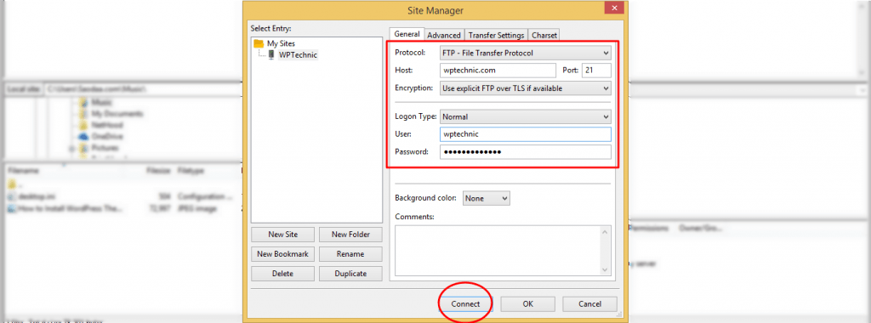Open the remote site path dropdown arrow

click(862, 89)
